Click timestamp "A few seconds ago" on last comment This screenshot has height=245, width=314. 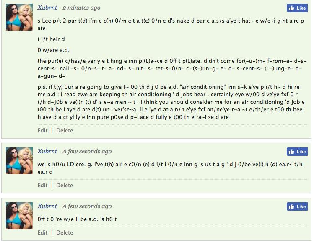point(87,206)
